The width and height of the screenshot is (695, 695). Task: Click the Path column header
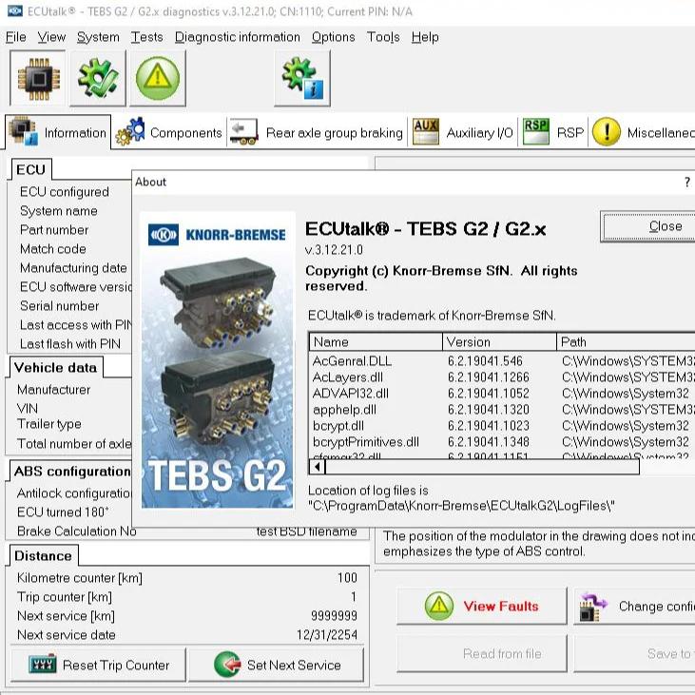[626, 342]
